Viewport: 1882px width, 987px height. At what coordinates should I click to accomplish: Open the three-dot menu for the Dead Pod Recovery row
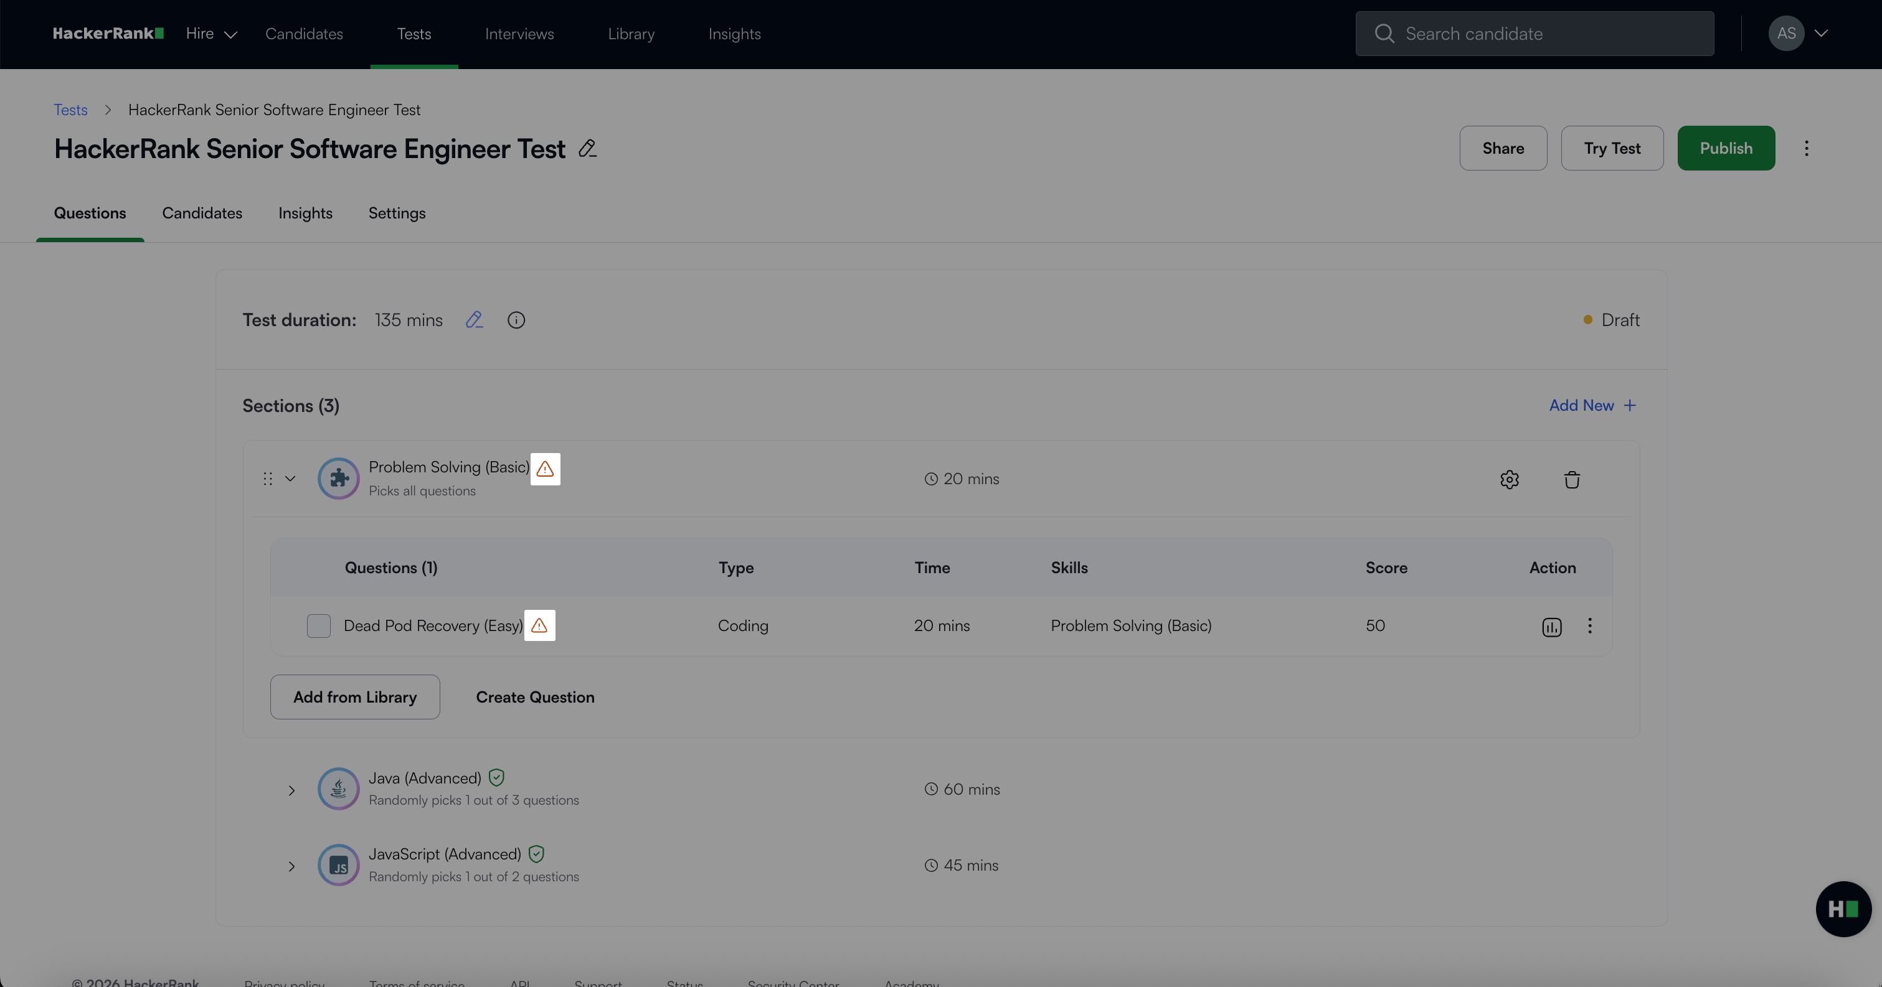click(x=1589, y=625)
